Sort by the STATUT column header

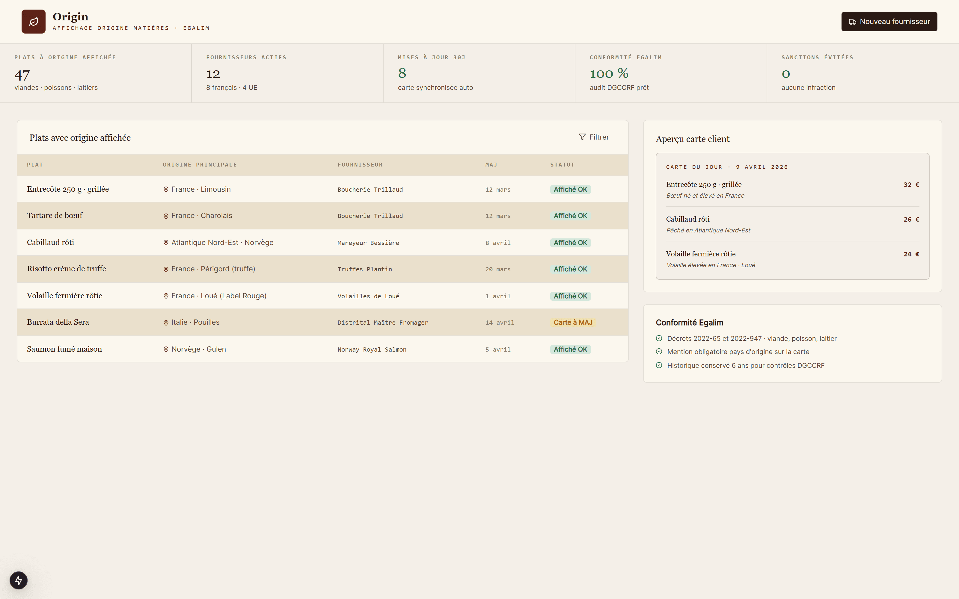point(562,165)
